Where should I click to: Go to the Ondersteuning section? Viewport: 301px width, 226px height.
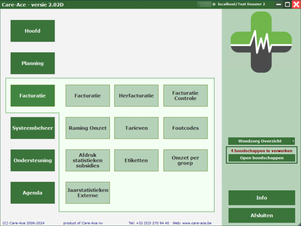pyautogui.click(x=33, y=160)
